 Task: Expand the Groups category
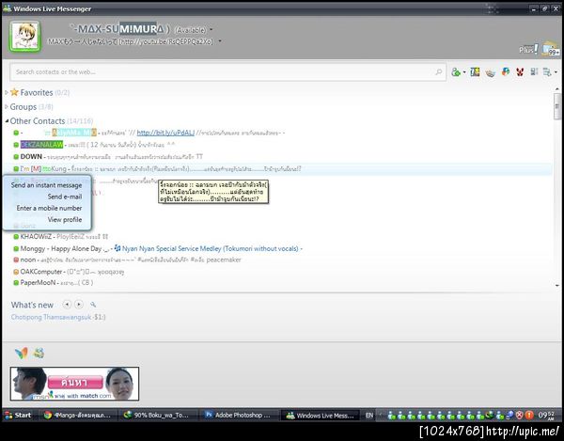pos(7,106)
